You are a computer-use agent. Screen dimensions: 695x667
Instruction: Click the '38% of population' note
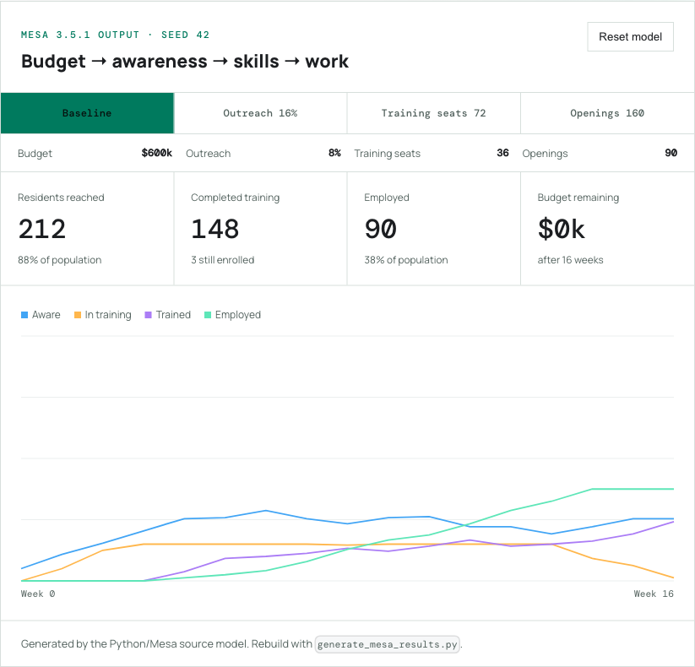pos(406,260)
